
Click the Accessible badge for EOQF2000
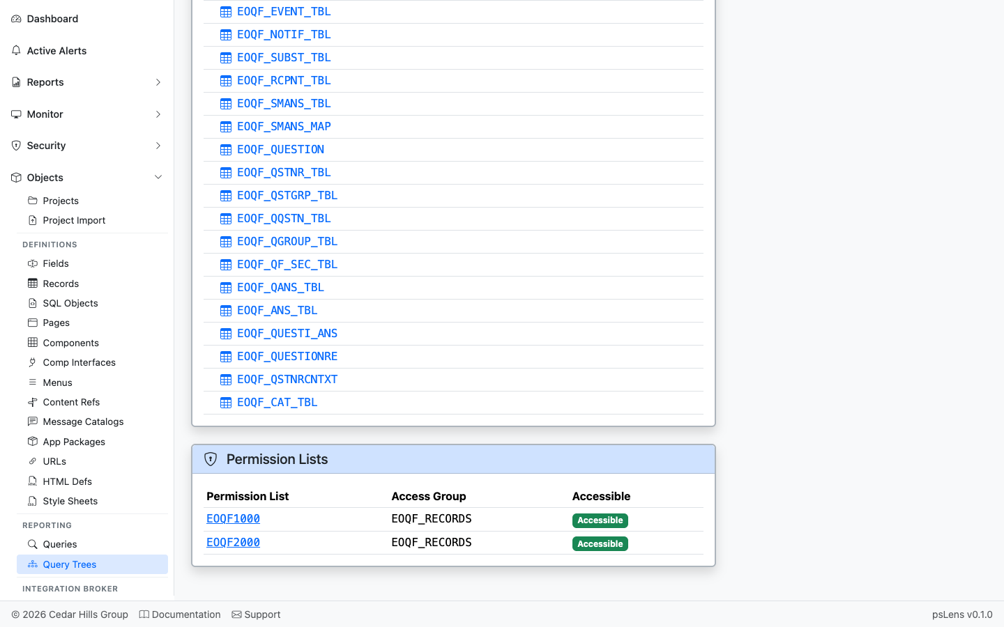tap(600, 544)
